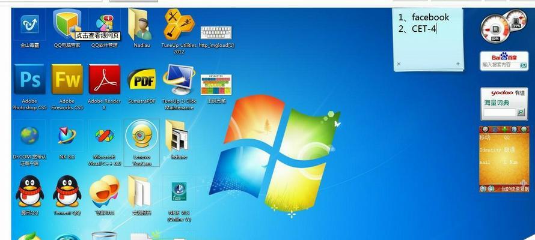Launch Microsoft Visual C++ 6.0

click(x=105, y=136)
